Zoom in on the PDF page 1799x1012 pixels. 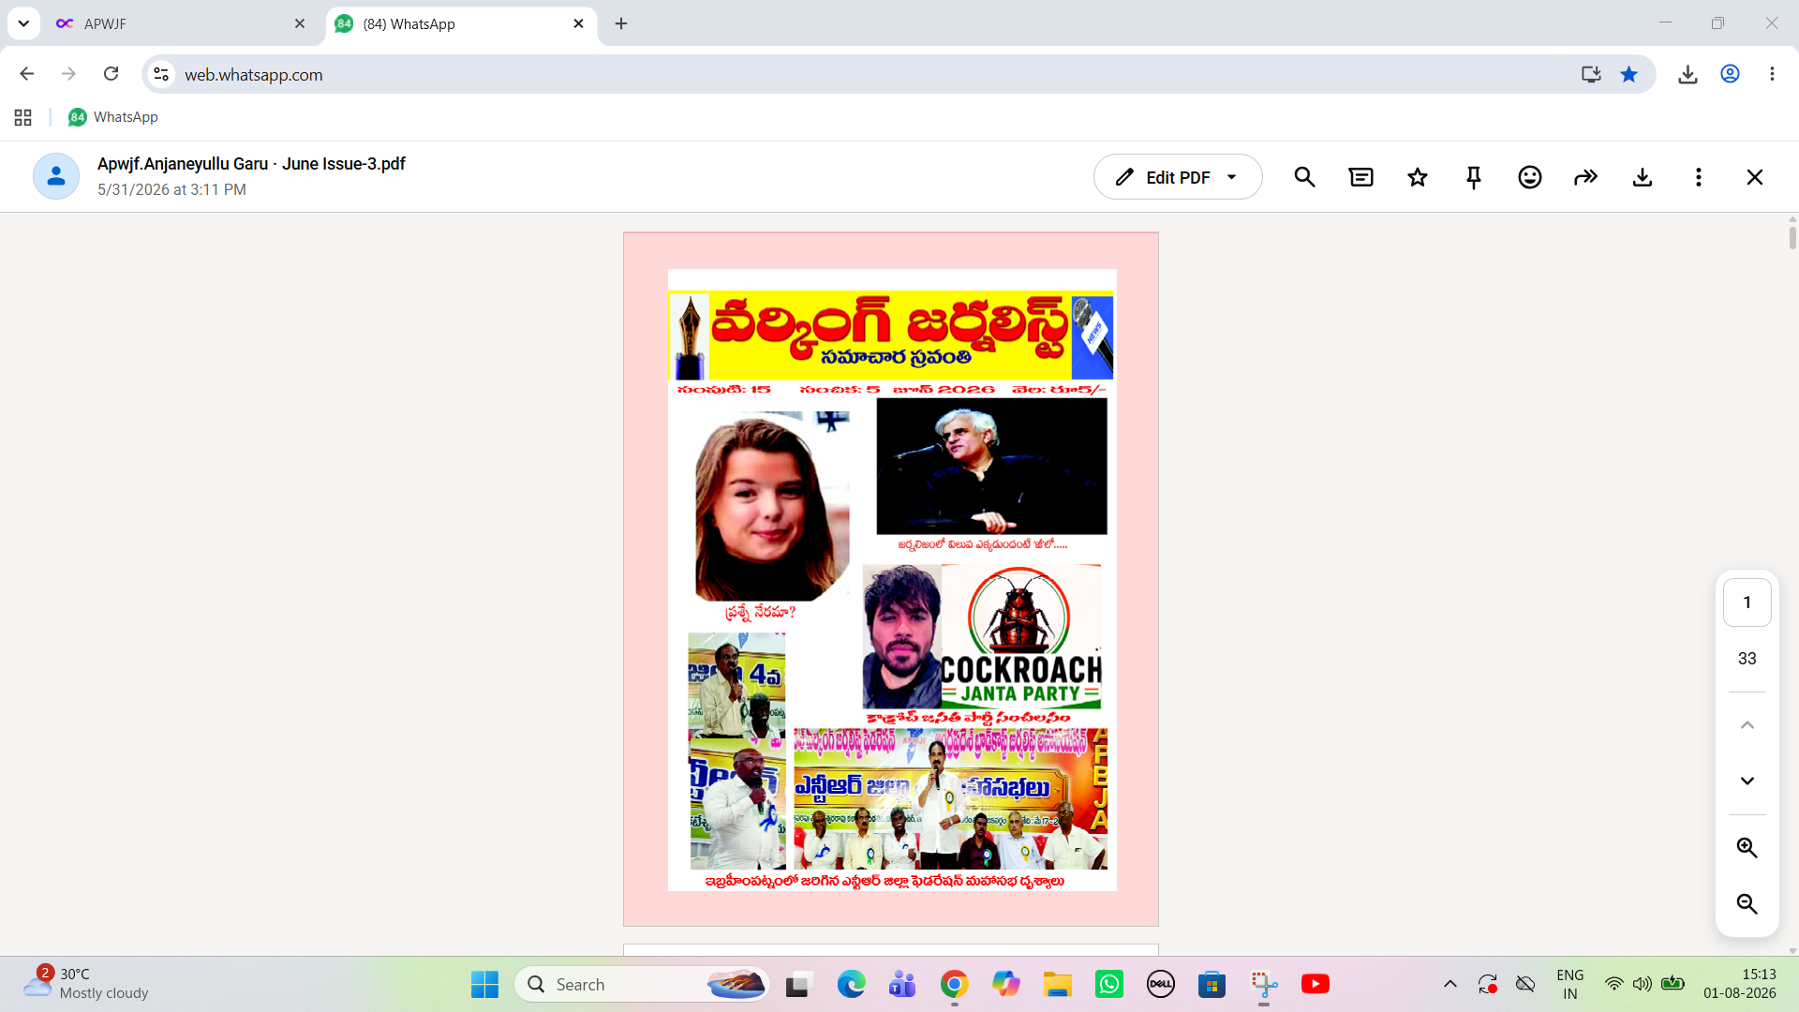tap(1747, 847)
